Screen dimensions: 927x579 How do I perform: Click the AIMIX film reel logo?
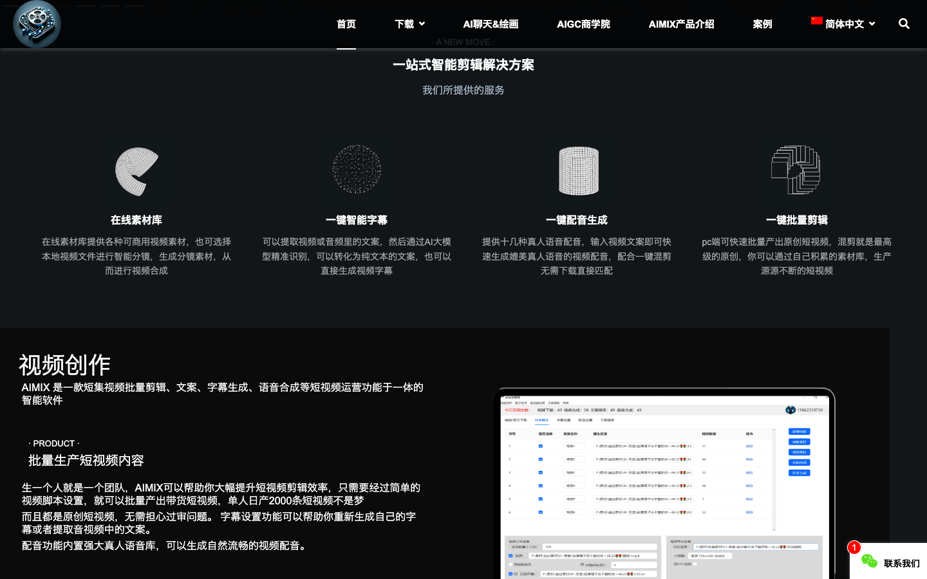[x=37, y=24]
